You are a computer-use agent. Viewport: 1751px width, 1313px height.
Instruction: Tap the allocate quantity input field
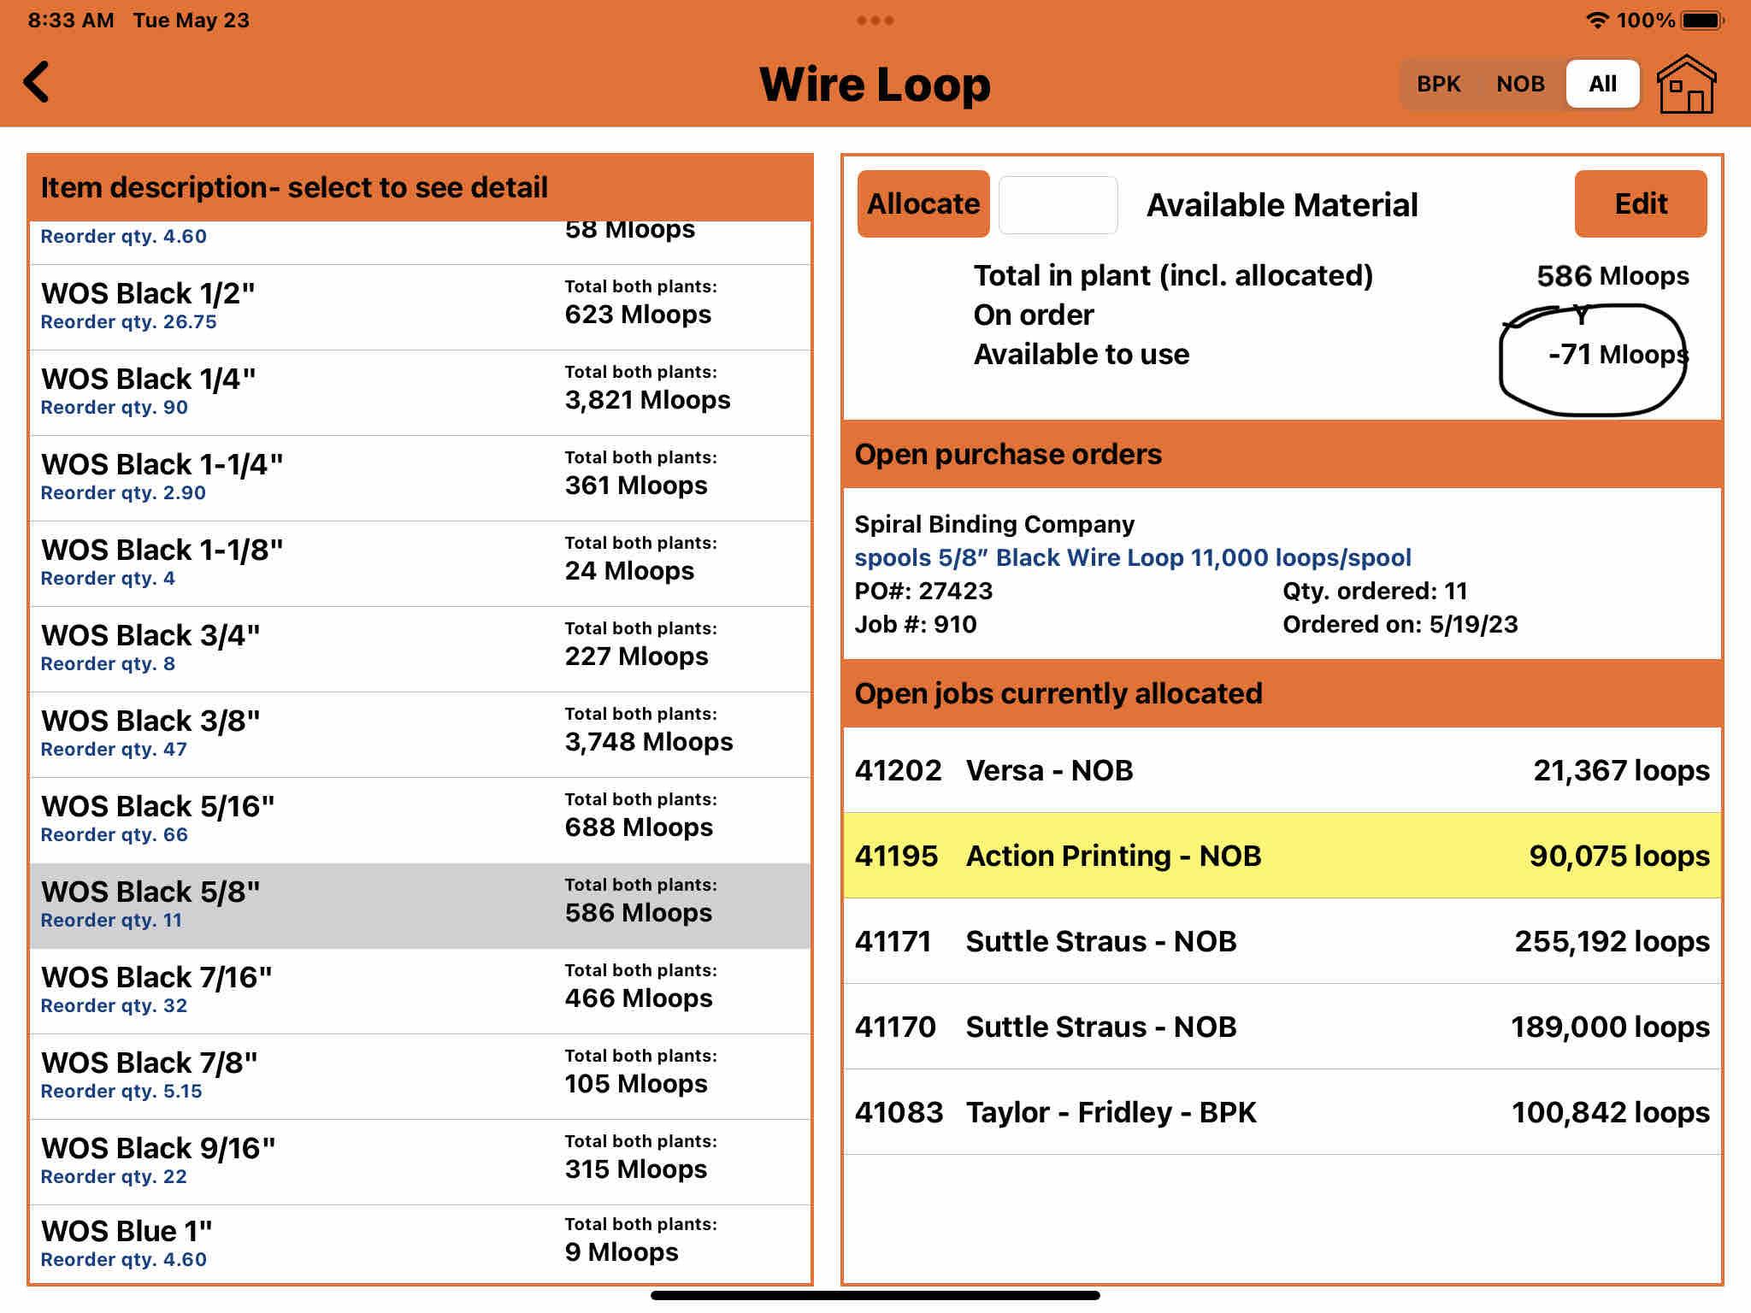pos(1058,205)
